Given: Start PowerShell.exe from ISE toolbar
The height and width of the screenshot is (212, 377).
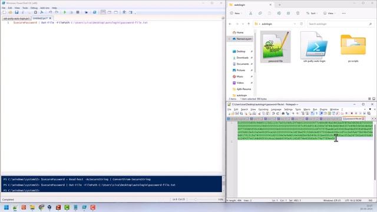Looking at the screenshot, I should click(x=94, y=12).
